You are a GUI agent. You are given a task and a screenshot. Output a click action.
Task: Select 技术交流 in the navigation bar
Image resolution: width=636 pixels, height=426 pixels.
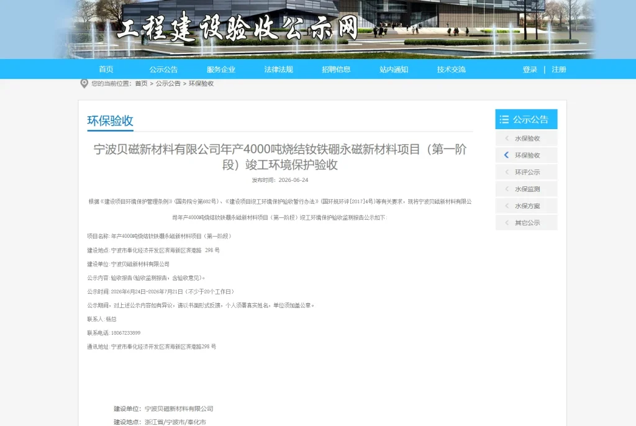pos(452,70)
